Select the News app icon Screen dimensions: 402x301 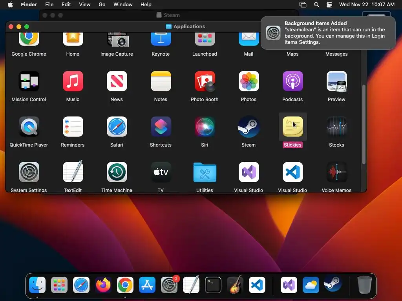(x=117, y=81)
